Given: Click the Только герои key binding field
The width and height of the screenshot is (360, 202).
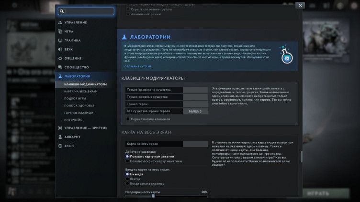Looking at the screenshot, I should (195, 104).
